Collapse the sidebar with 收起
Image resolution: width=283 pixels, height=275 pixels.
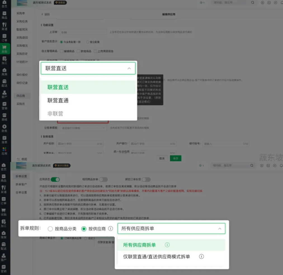(x=22, y=159)
